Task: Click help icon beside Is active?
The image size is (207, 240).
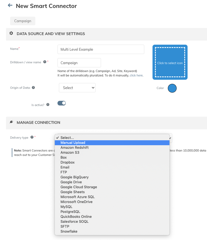Action: [48, 105]
